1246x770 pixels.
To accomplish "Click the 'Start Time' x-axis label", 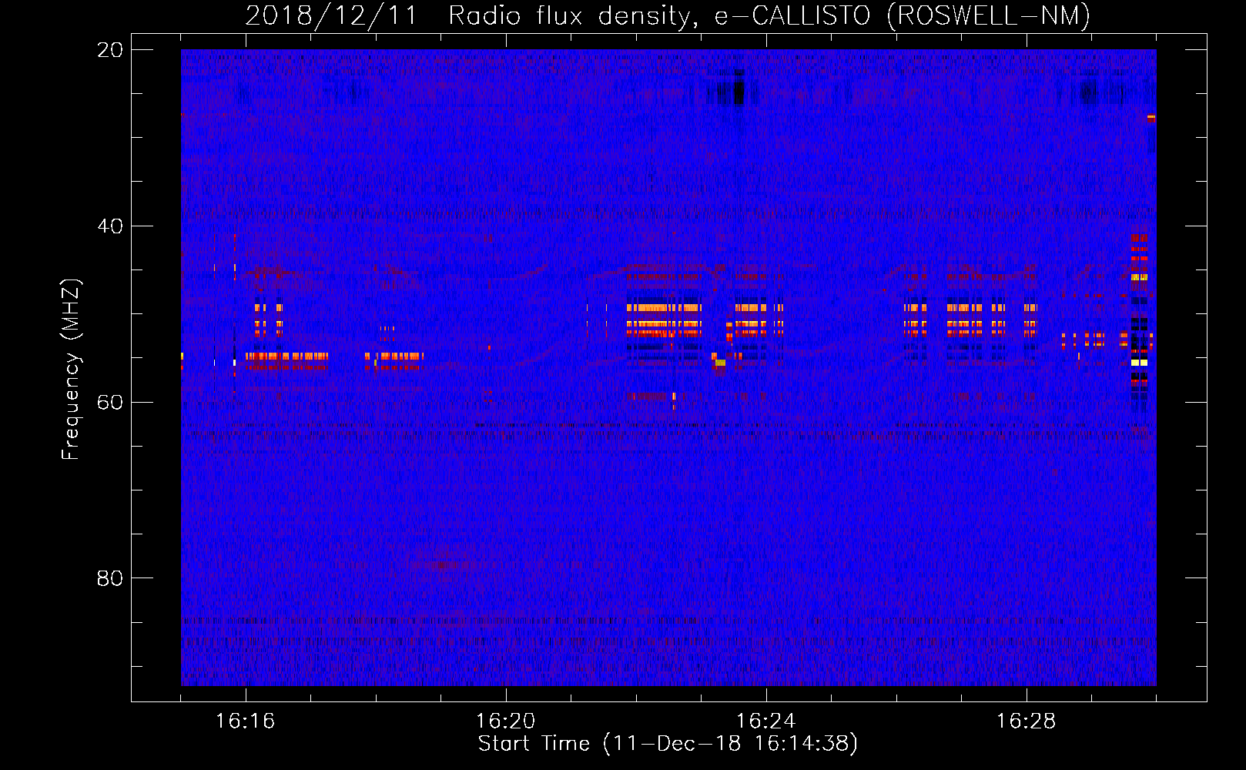I will pyautogui.click(x=668, y=744).
